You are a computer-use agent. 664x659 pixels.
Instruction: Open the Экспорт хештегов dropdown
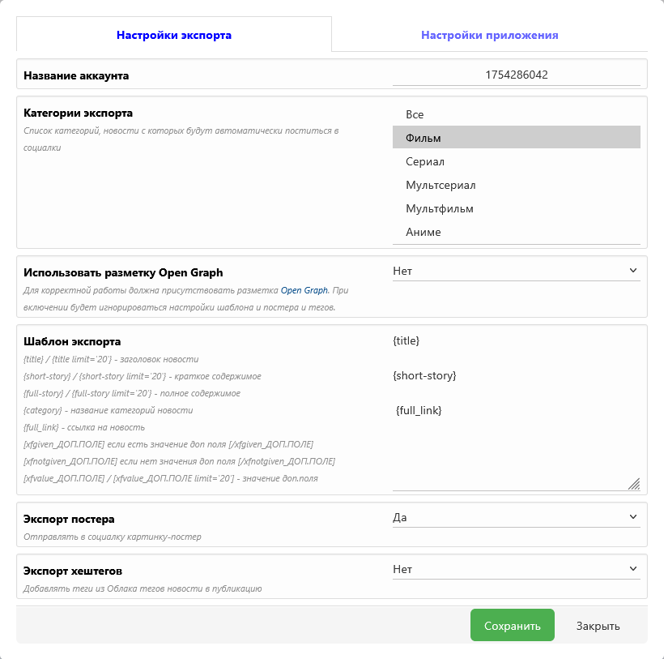tap(516, 569)
